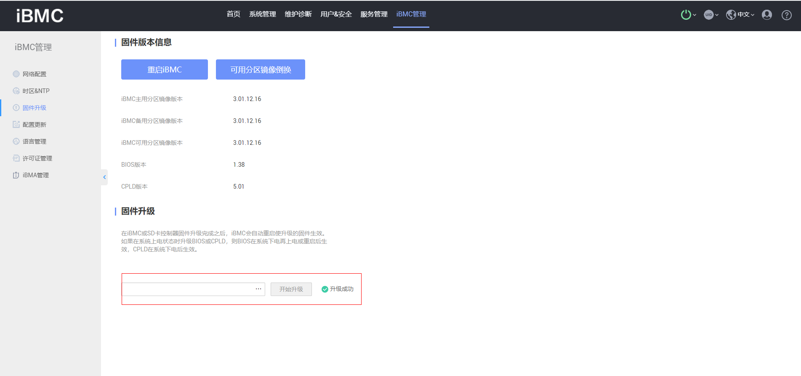
Task: Click the 固件版本信息 section heading
Action: pyautogui.click(x=146, y=43)
